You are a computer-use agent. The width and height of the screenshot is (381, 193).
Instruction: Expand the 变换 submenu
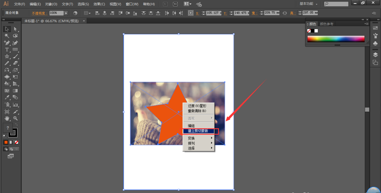[199, 138]
